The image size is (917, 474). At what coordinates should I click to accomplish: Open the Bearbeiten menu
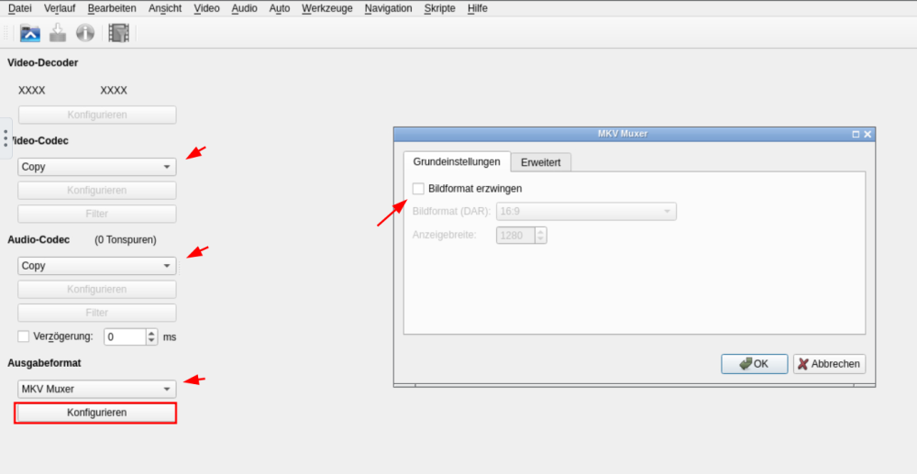112,8
